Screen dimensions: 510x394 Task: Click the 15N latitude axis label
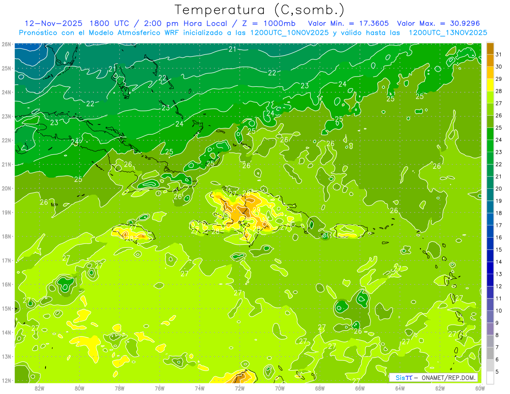(6, 309)
